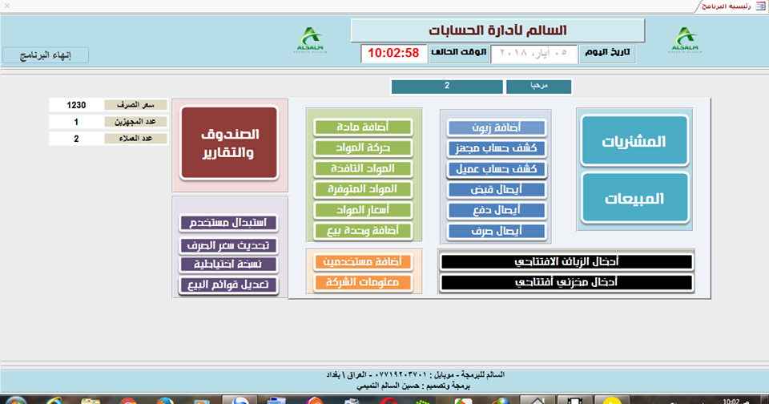Image resolution: width=769 pixels, height=404 pixels.
Task: Close the form with the X button
Action: coord(7,6)
